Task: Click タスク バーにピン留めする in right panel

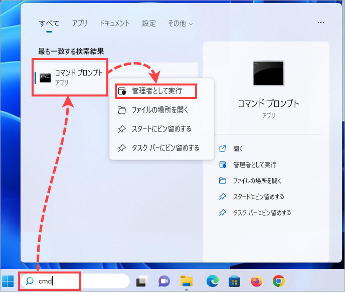Action: pyautogui.click(x=262, y=213)
